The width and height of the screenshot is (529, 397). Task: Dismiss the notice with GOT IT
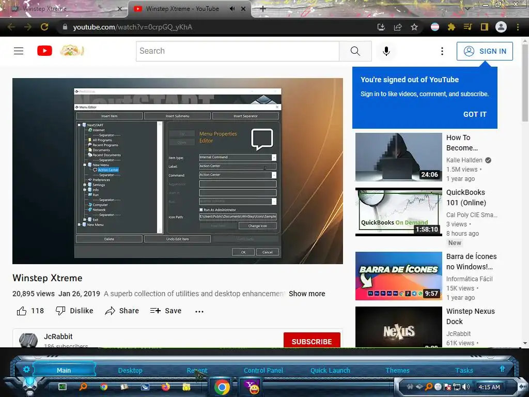pyautogui.click(x=475, y=114)
